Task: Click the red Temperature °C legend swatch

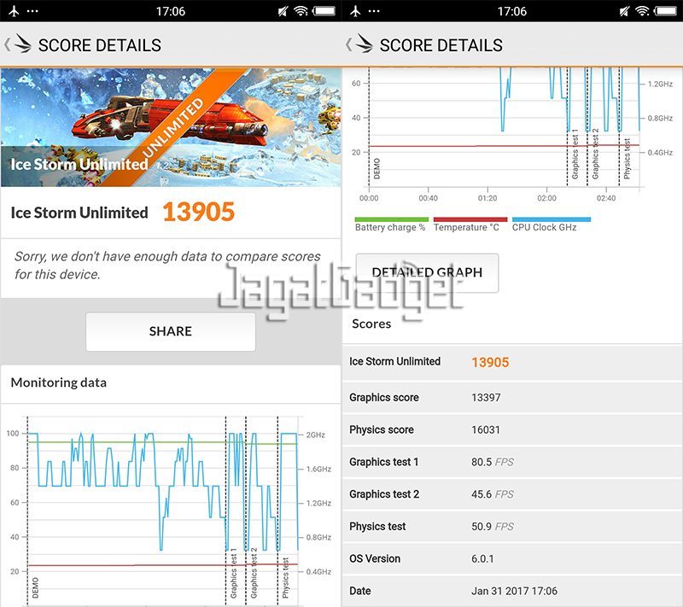Action: (470, 219)
